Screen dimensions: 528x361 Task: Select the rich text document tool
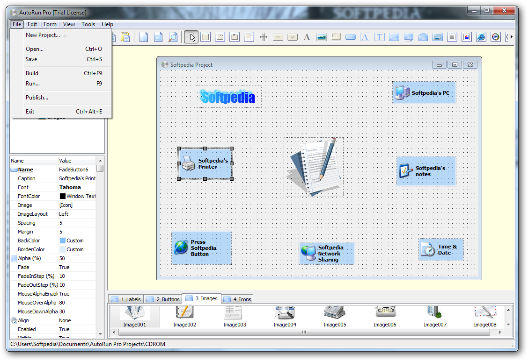(467, 37)
